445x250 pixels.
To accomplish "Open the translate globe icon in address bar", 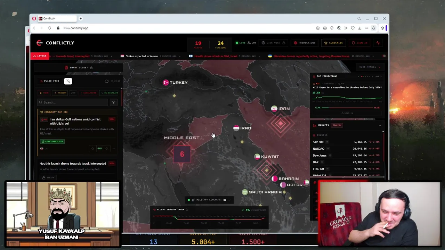I will pos(339,28).
